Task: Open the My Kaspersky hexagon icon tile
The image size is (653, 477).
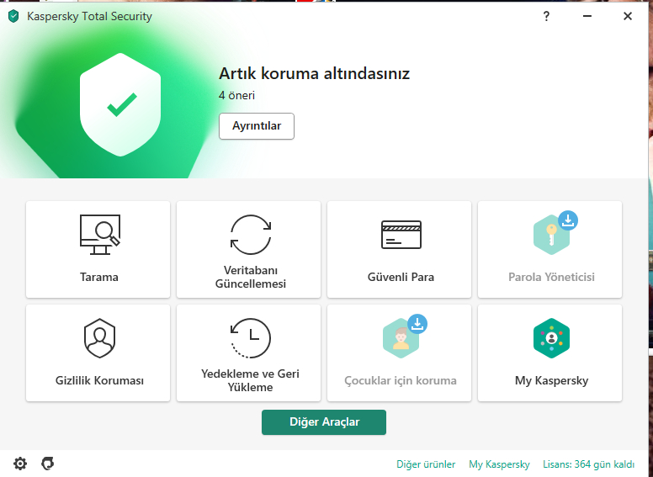Action: 551,338
